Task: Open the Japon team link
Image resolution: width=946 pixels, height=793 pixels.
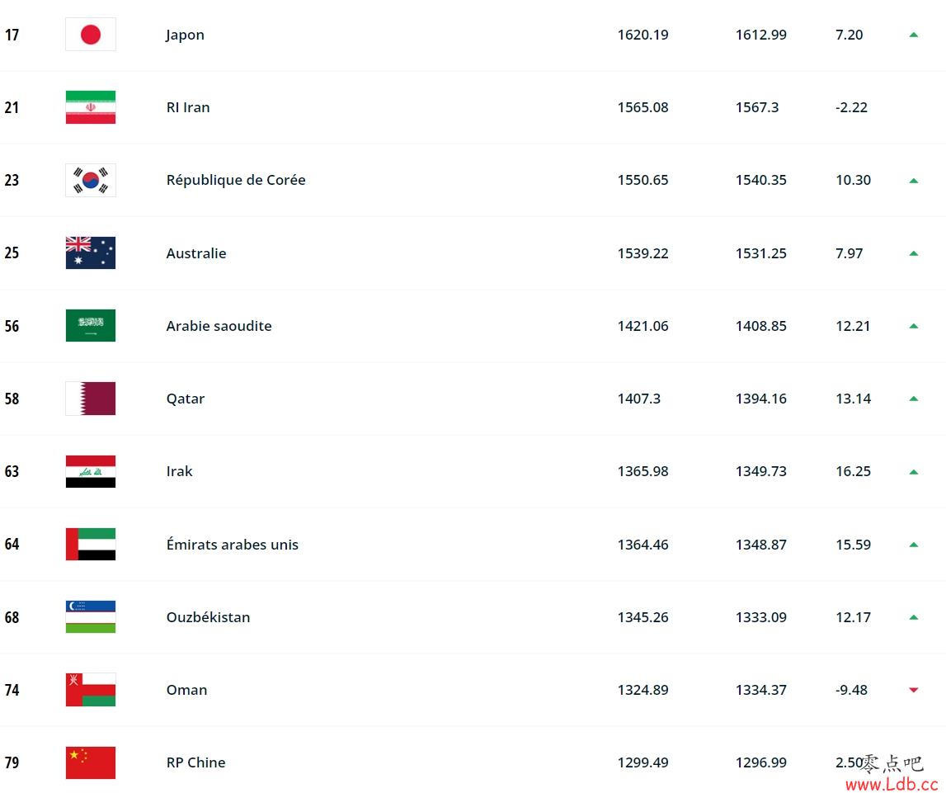Action: pos(186,35)
